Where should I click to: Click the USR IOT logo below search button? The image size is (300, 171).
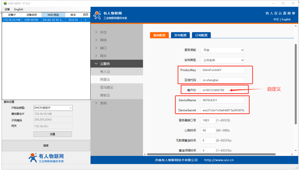point(46,158)
